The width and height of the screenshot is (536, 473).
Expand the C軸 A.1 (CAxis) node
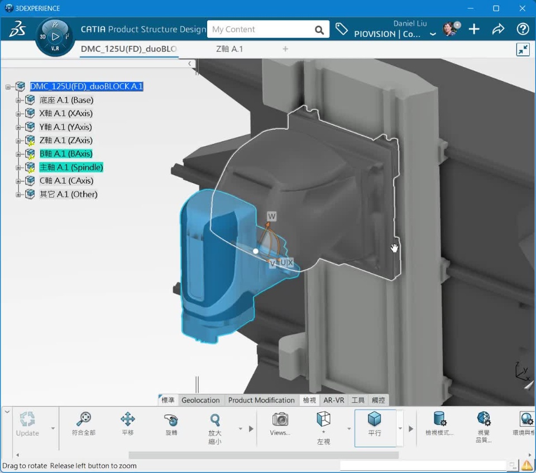[x=18, y=181]
